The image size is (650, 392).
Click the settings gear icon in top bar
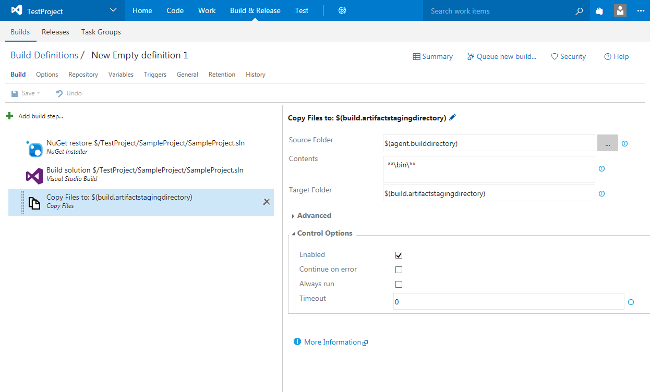(342, 10)
